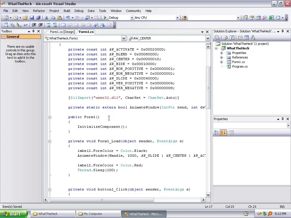The width and height of the screenshot is (291, 218).
Task: Sort properties alphabetically with A-Z button
Action: [x=223, y=133]
